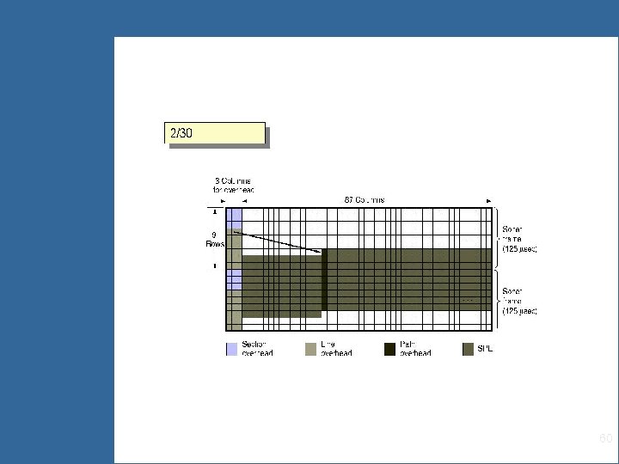The height and width of the screenshot is (464, 619).
Task: Select the Path overhead legend swatch
Action: coord(389,349)
